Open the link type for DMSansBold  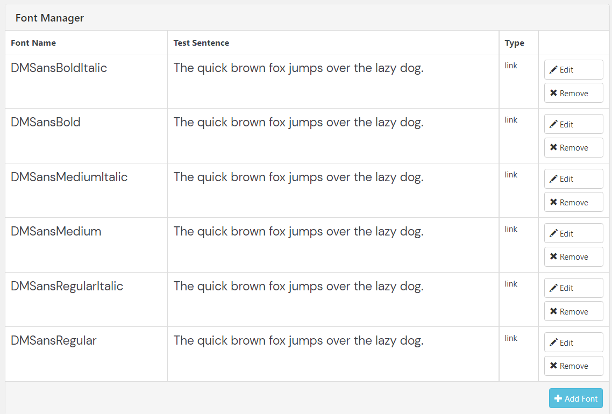point(511,120)
